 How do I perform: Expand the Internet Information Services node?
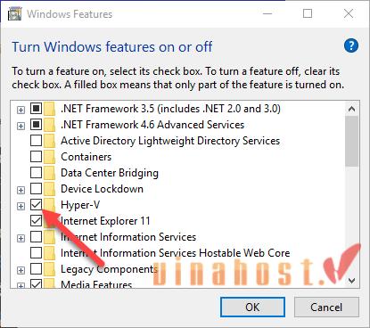[21, 238]
